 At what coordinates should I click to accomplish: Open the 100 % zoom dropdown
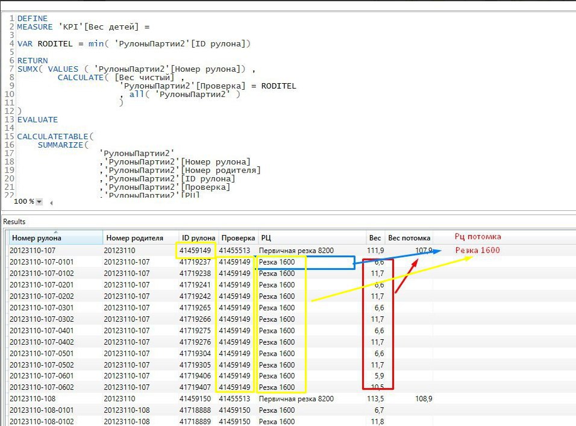[x=39, y=202]
